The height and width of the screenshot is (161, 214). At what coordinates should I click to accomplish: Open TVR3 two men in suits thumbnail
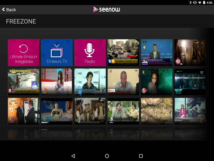24,111
